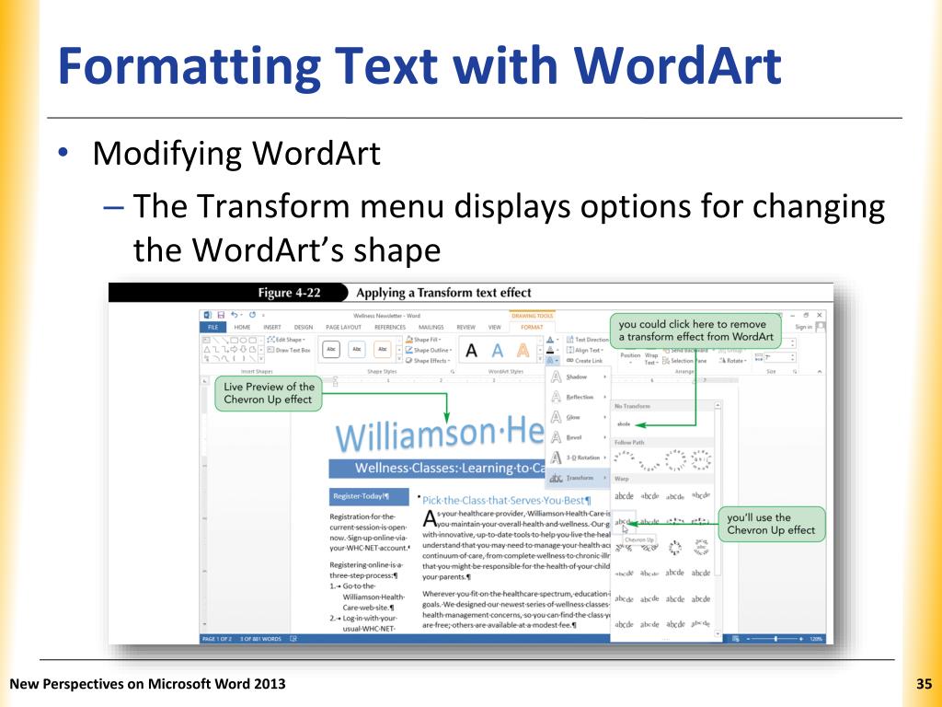
Task: Click the Sign in link
Action: tap(803, 327)
